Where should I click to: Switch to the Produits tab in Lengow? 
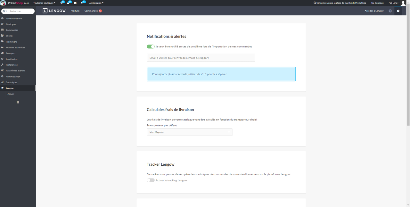point(75,11)
